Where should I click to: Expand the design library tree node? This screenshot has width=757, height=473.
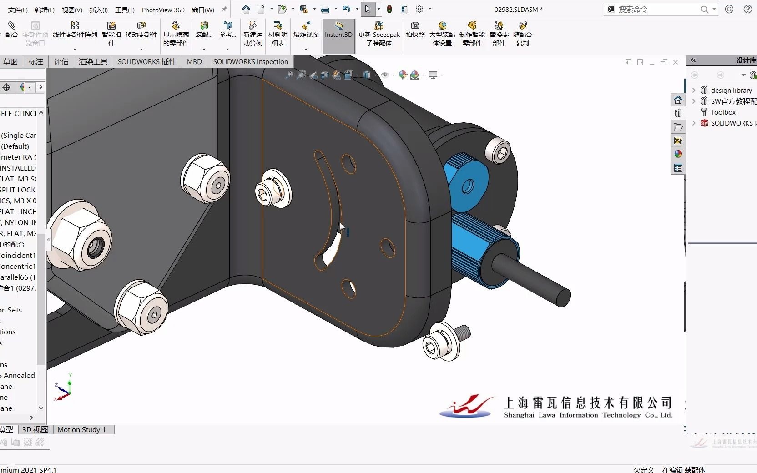(x=694, y=90)
